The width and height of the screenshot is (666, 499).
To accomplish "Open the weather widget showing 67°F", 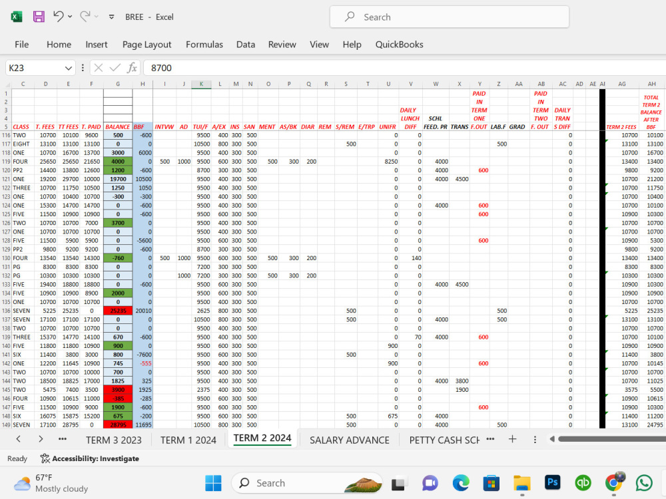I will pyautogui.click(x=51, y=483).
